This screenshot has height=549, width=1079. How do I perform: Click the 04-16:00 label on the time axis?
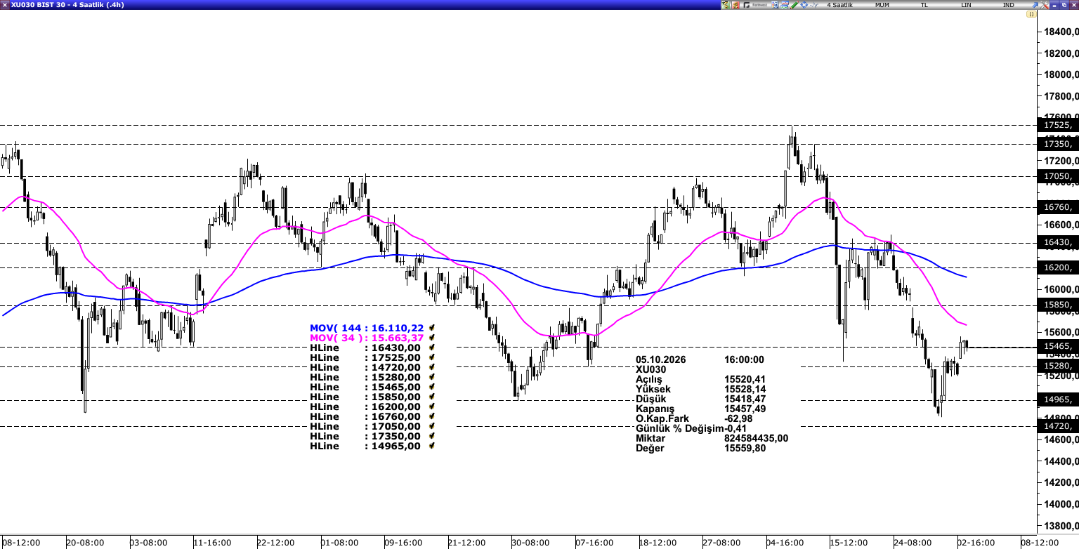pyautogui.click(x=785, y=543)
